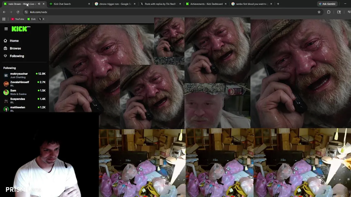
Task: Click the KICK logo
Action: 21,29
